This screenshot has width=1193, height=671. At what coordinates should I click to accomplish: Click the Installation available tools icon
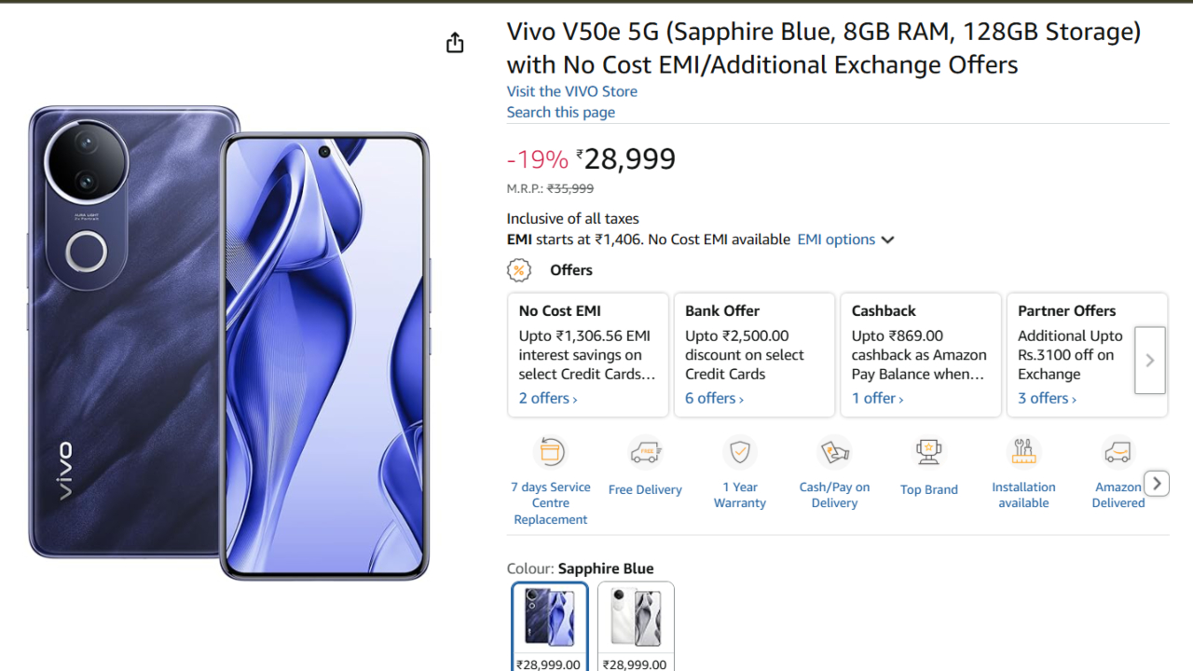pyautogui.click(x=1023, y=453)
